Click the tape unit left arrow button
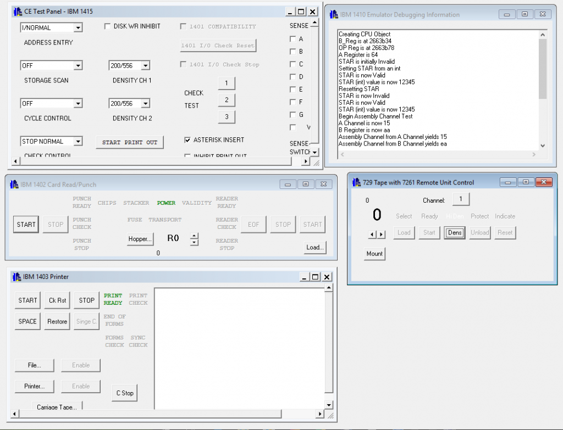This screenshot has height=430, width=563. point(372,234)
